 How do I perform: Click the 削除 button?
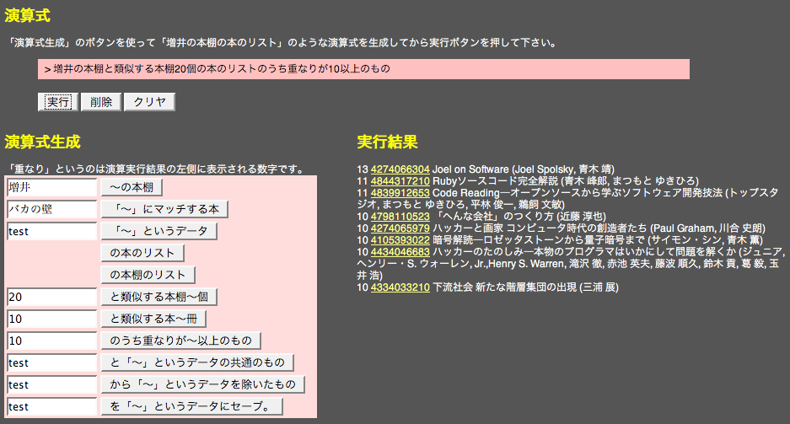101,102
